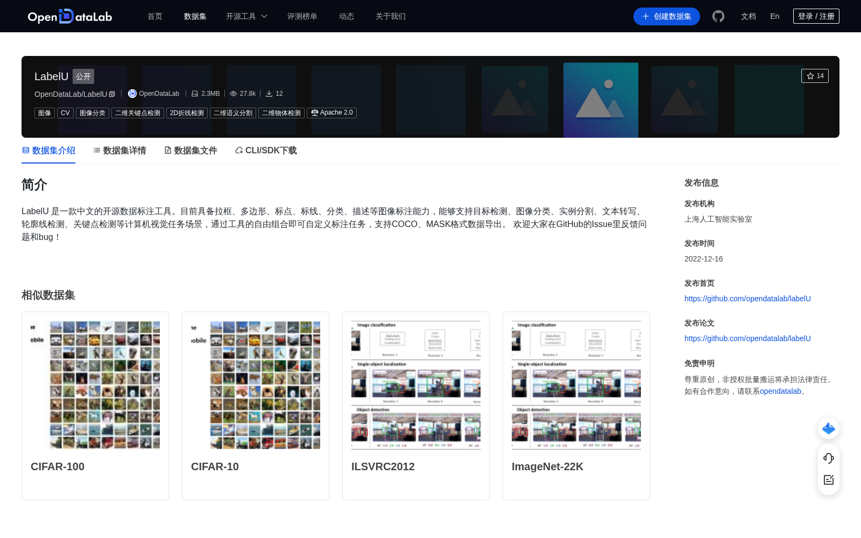Open 评测榜单 in navigation

click(x=302, y=17)
